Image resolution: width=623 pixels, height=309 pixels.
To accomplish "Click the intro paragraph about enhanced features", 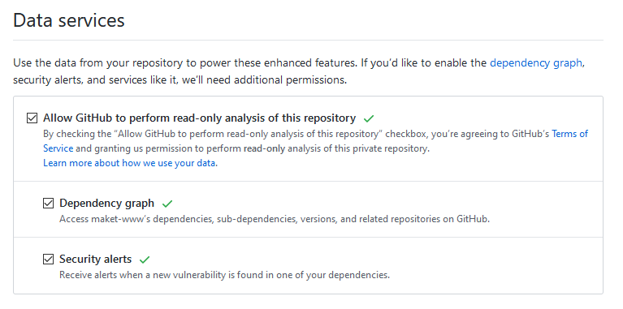I will (299, 71).
